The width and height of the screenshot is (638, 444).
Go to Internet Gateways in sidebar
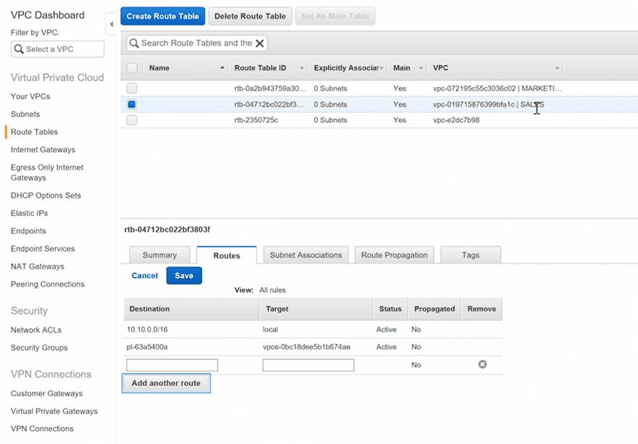point(43,150)
